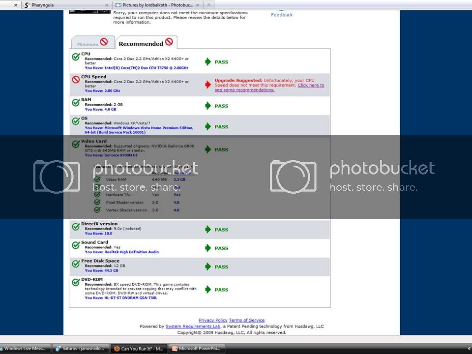Viewport: 472px width, 354px height.
Task: Click the Hardware T&L feature checkmark
Action: [97, 195]
